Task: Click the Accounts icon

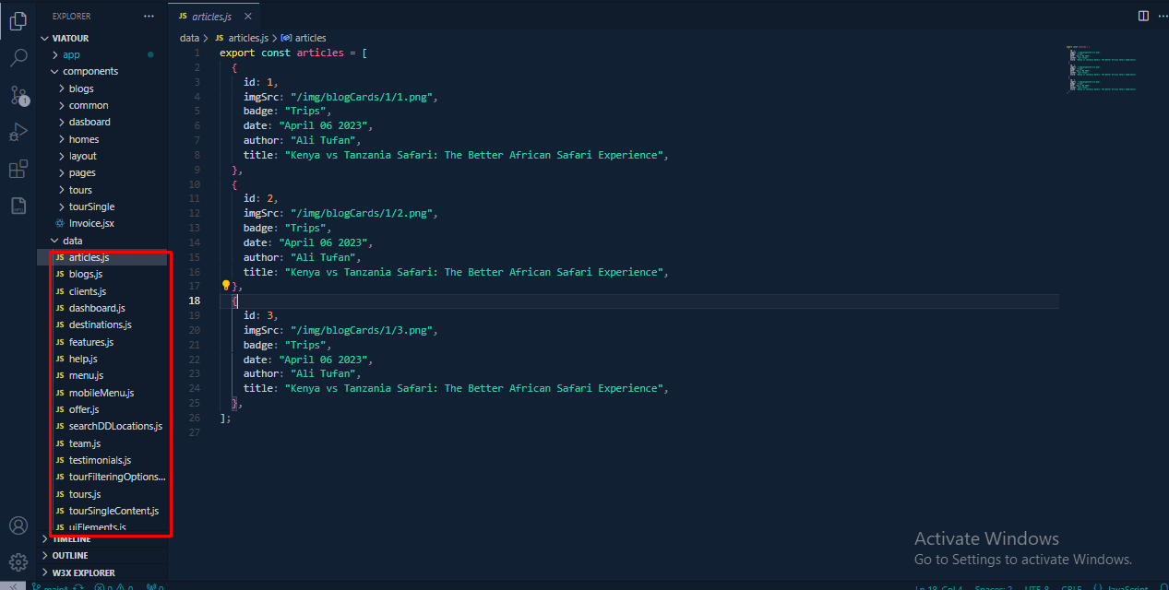Action: (x=18, y=525)
